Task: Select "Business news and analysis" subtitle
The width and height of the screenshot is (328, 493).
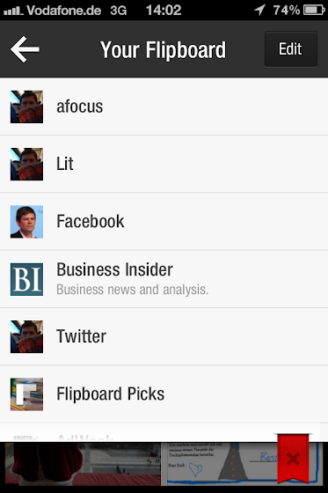Action: (132, 290)
